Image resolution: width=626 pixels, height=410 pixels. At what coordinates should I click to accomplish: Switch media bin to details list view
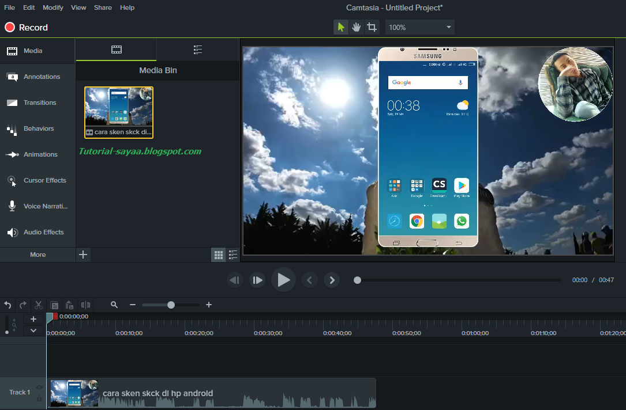233,255
